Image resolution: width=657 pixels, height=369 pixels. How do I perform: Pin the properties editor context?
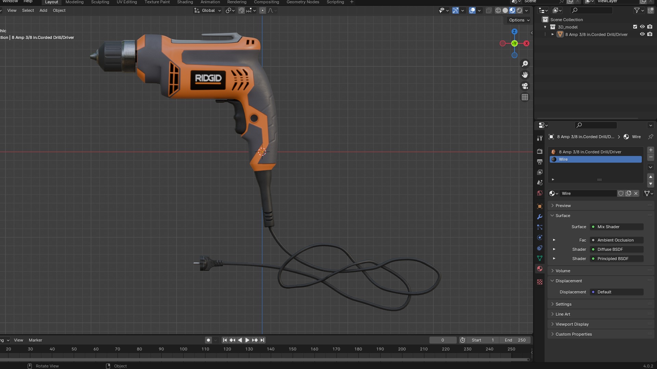650,137
